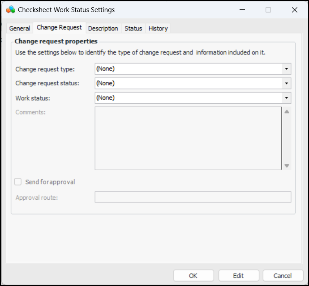
Task: Enable the Send for approval checkbox
Action: pos(18,182)
